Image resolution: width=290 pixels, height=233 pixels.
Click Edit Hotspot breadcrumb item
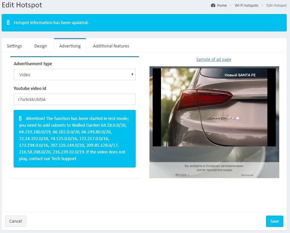click(x=276, y=5)
